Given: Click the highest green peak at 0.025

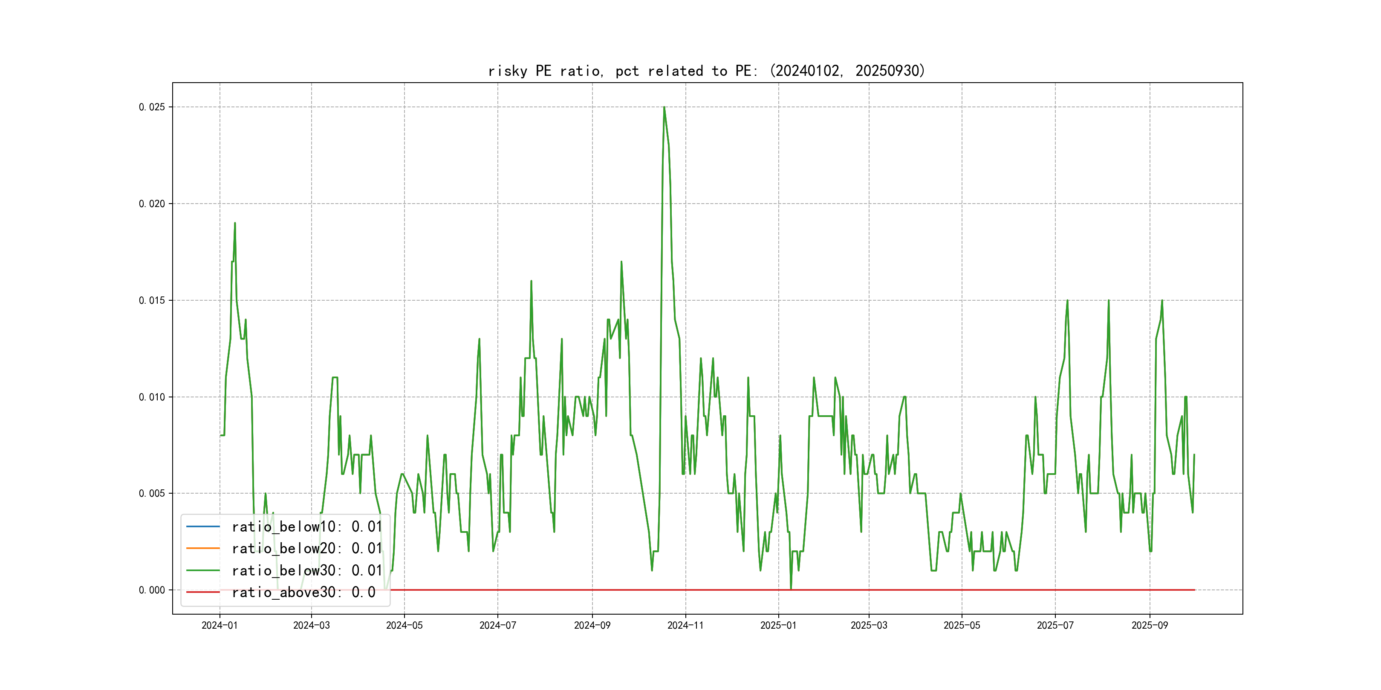Looking at the screenshot, I should pyautogui.click(x=664, y=108).
